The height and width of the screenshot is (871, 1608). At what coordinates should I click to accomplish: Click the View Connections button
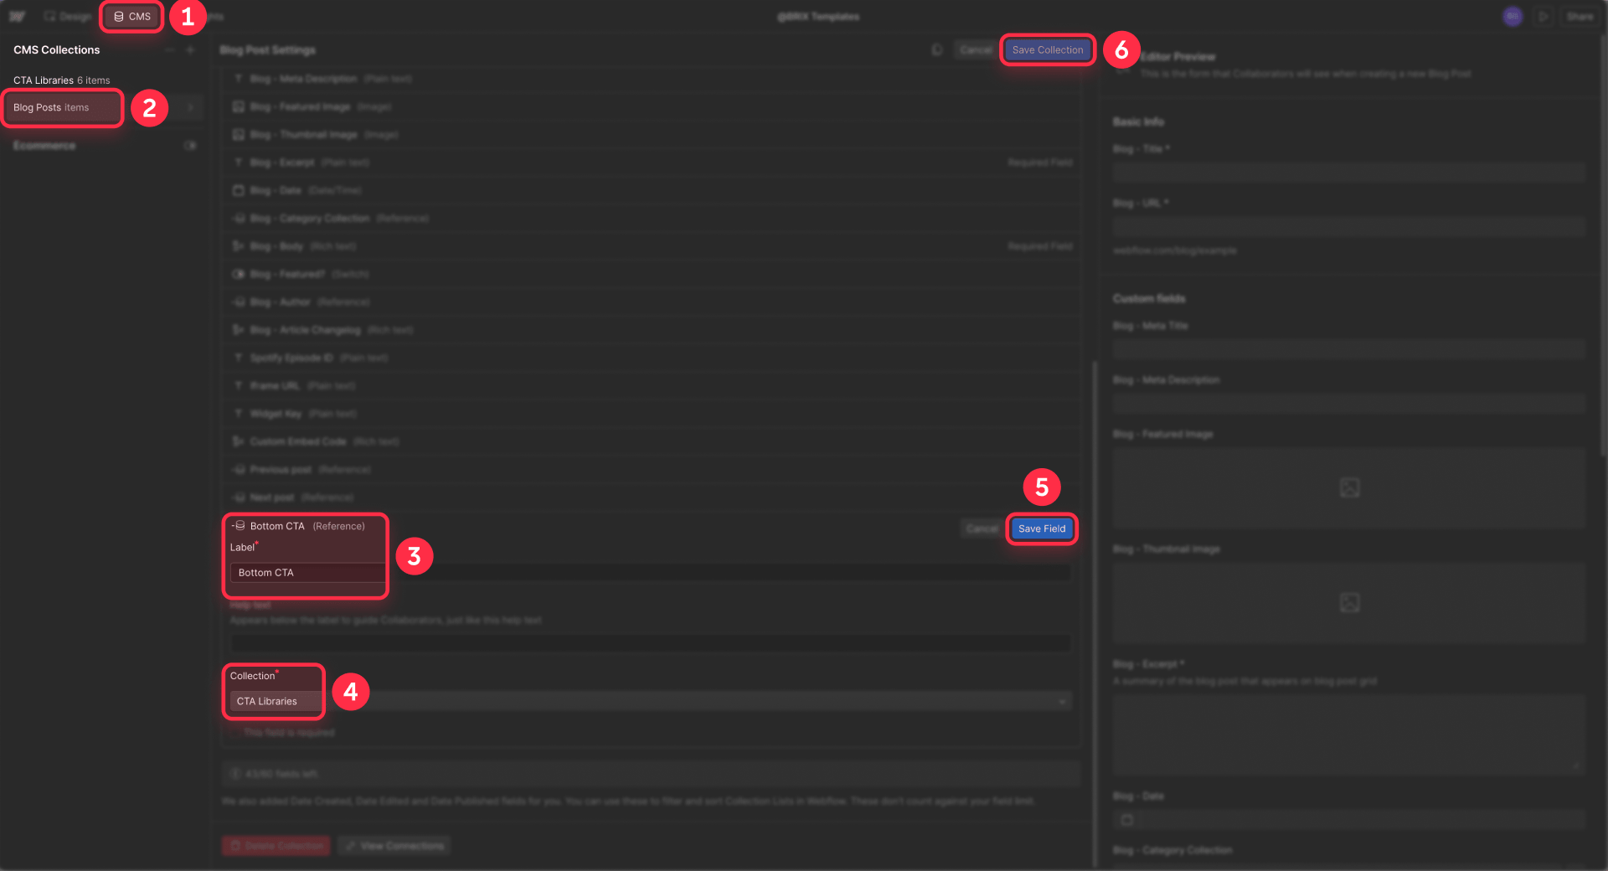394,846
